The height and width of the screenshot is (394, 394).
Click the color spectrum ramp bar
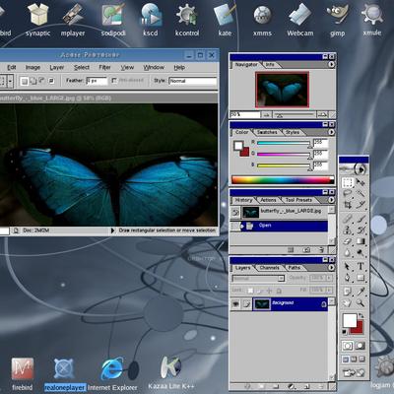[283, 179]
